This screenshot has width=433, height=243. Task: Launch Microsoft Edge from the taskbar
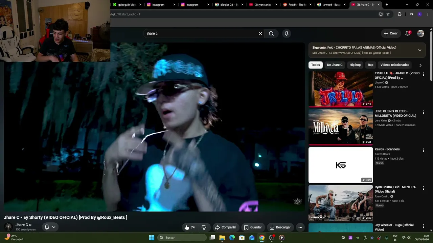pyautogui.click(x=232, y=238)
